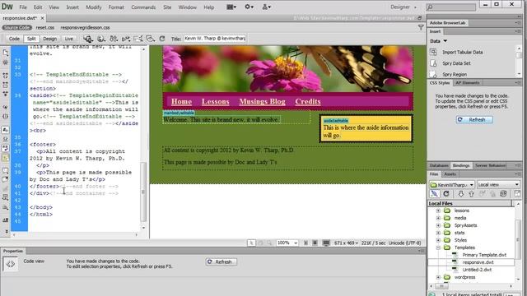Switch to Assets tab
Image resolution: width=527 pixels, height=296 pixels.
coord(450,174)
